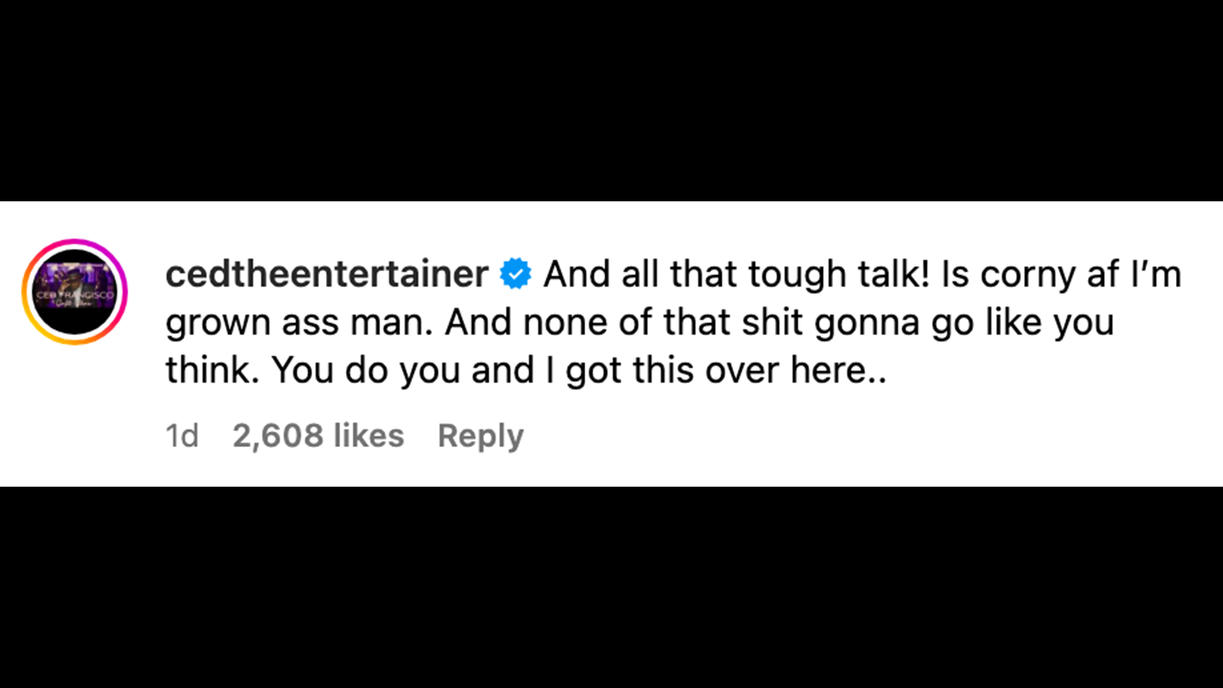This screenshot has height=688, width=1223.
Task: Click the phrase "grown ass man"
Action: click(299, 322)
